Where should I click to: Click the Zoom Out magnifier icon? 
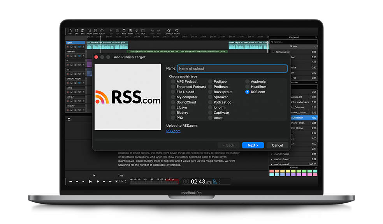click(x=169, y=31)
